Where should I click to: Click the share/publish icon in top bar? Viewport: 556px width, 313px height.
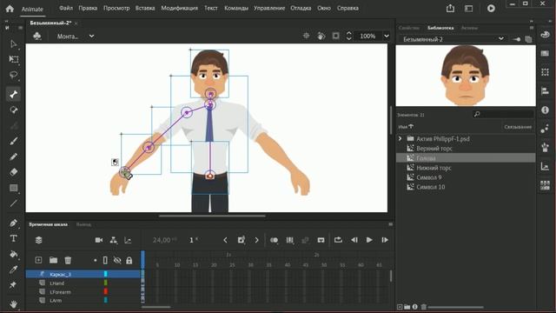[x=450, y=8]
